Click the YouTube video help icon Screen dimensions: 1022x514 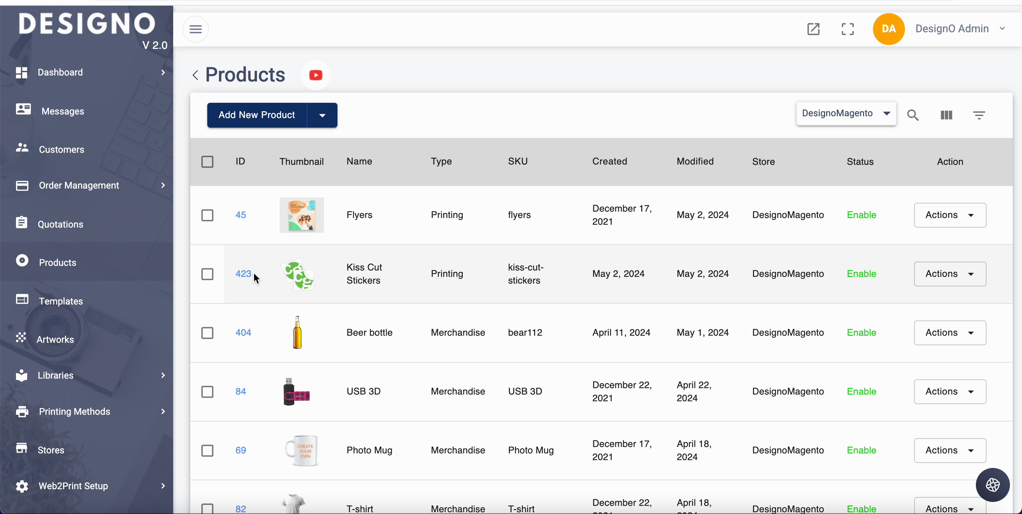pos(315,75)
